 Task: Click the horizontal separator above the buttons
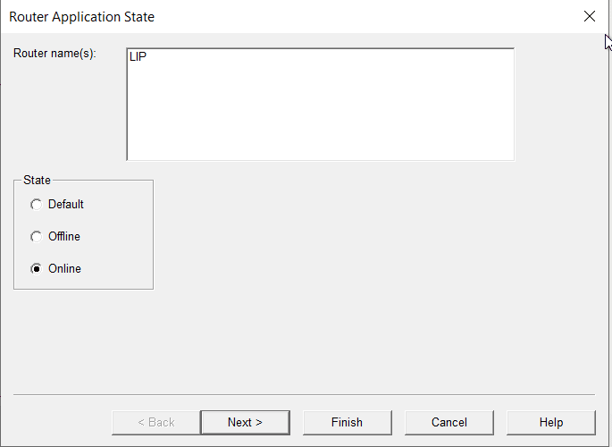pos(304,394)
